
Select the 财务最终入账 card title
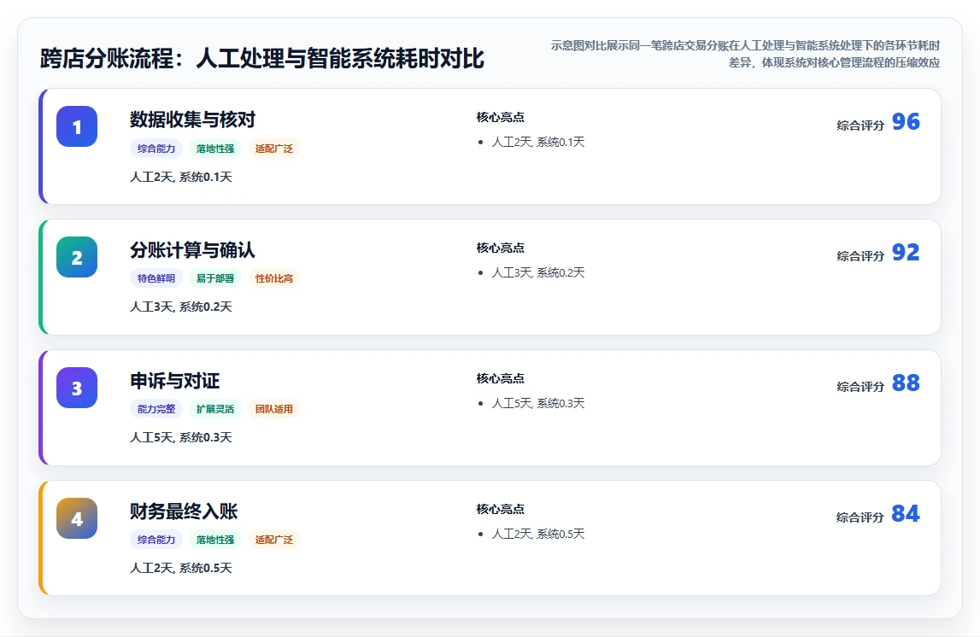184,511
